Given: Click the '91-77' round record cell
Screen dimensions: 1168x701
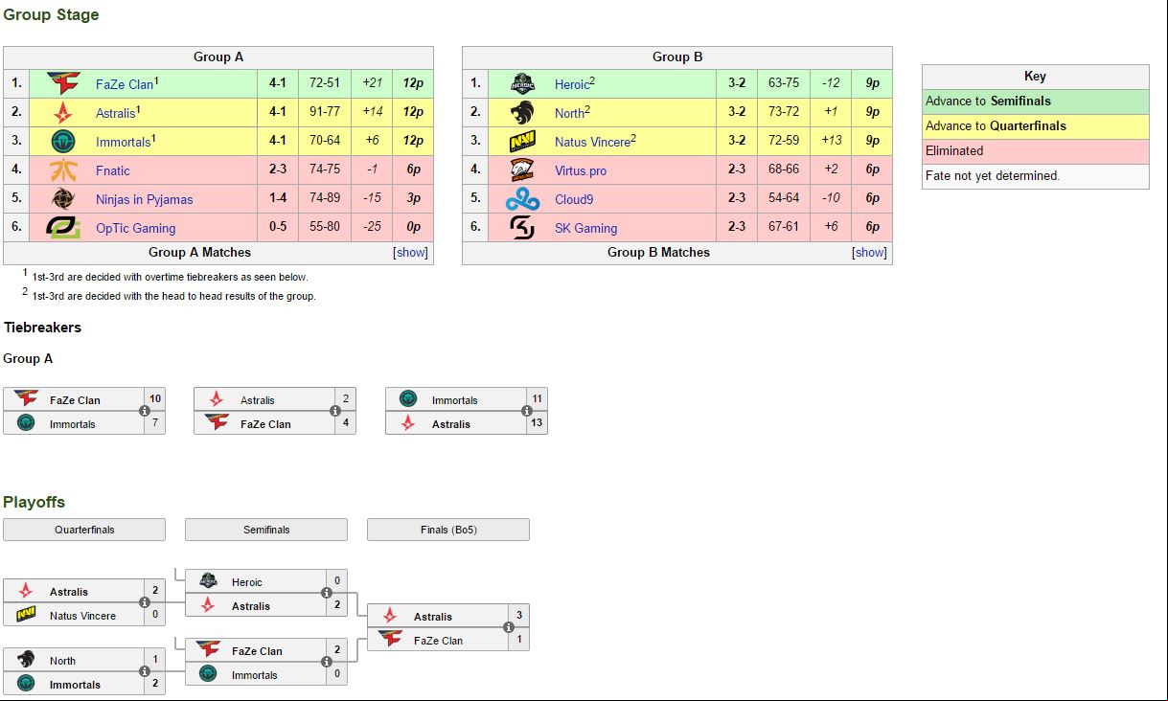Looking at the screenshot, I should click(x=325, y=112).
